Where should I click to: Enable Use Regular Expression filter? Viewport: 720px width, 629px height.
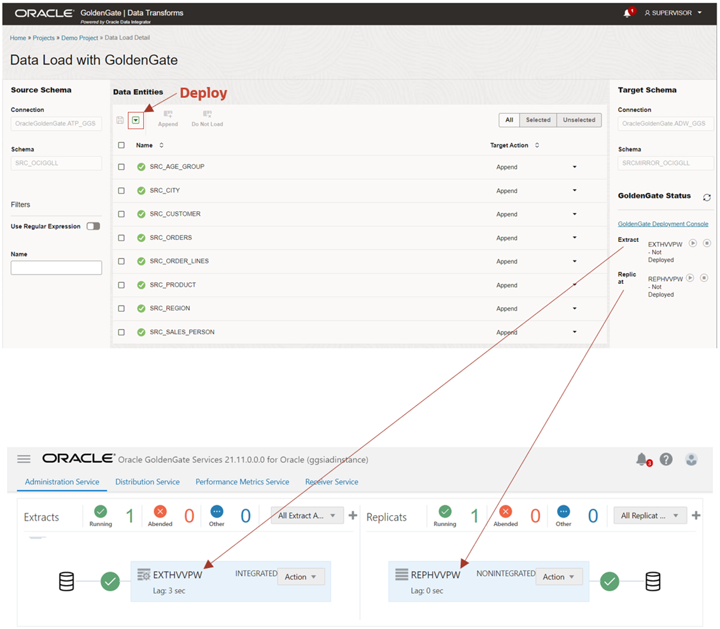pos(92,226)
